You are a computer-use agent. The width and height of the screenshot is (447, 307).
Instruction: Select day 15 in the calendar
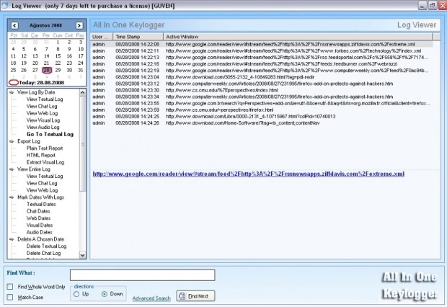58,56
